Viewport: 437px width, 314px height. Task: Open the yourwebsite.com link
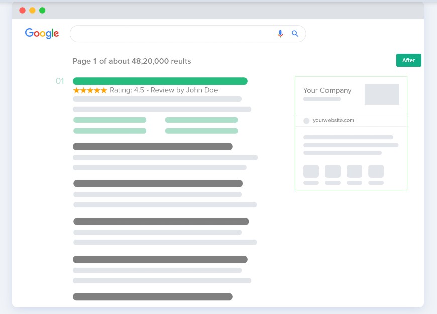333,120
